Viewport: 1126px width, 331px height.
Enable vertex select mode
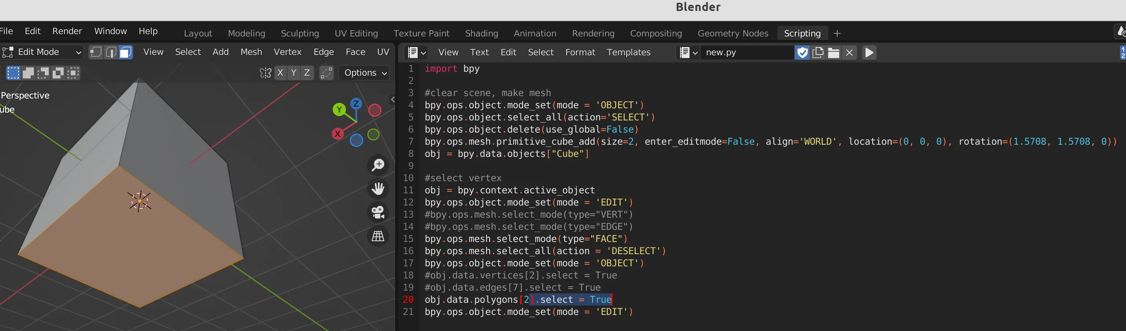(96, 52)
